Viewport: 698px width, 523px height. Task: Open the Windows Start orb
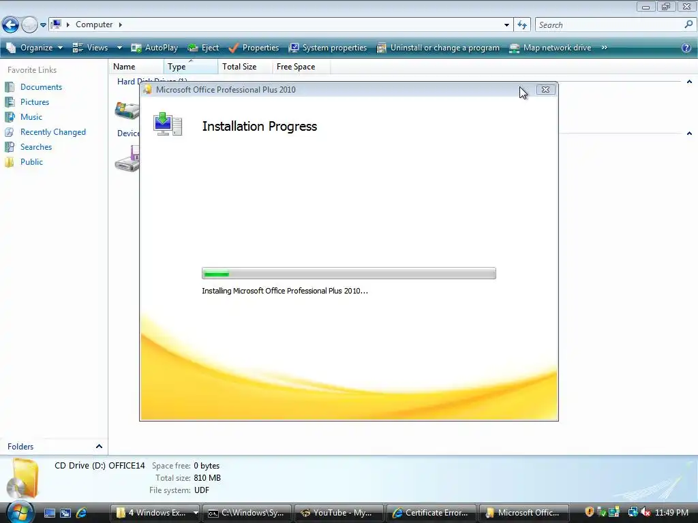pos(20,512)
